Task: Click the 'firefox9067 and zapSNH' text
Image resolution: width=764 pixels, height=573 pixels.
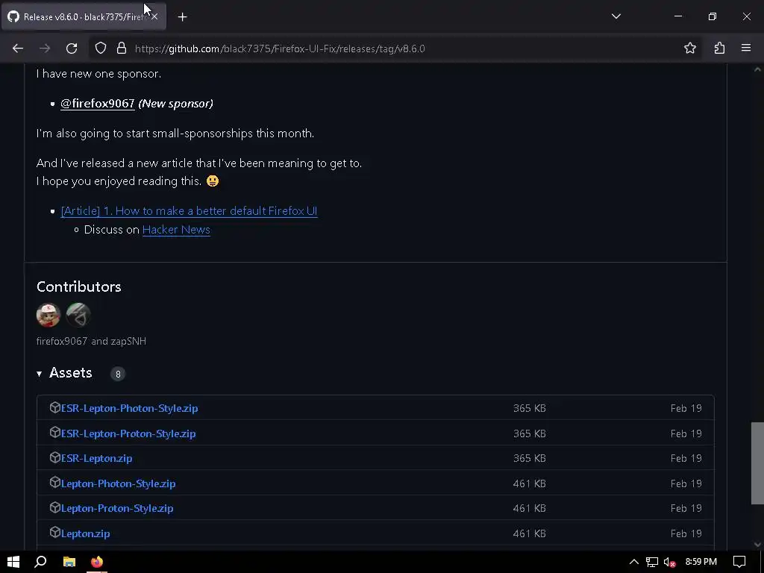Action: point(91,341)
